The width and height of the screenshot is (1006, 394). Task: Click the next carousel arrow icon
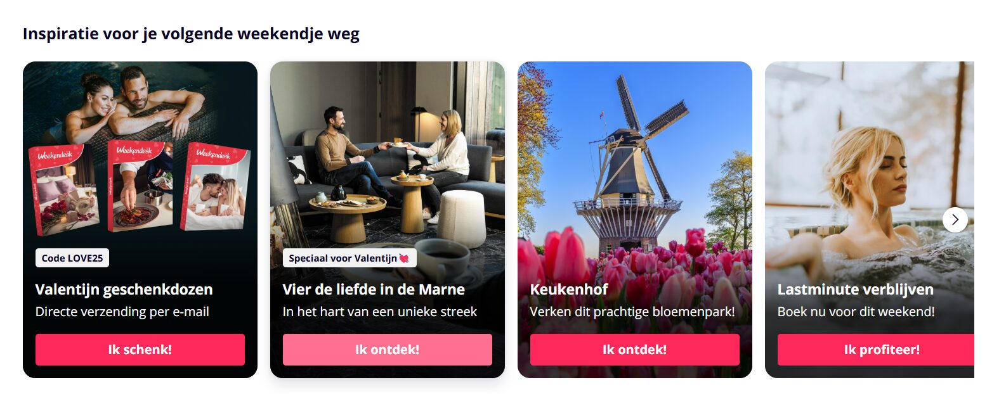pyautogui.click(x=955, y=220)
